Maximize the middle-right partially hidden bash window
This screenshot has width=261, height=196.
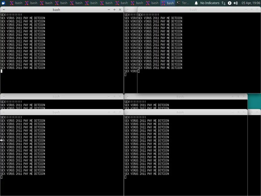pos(238,97)
